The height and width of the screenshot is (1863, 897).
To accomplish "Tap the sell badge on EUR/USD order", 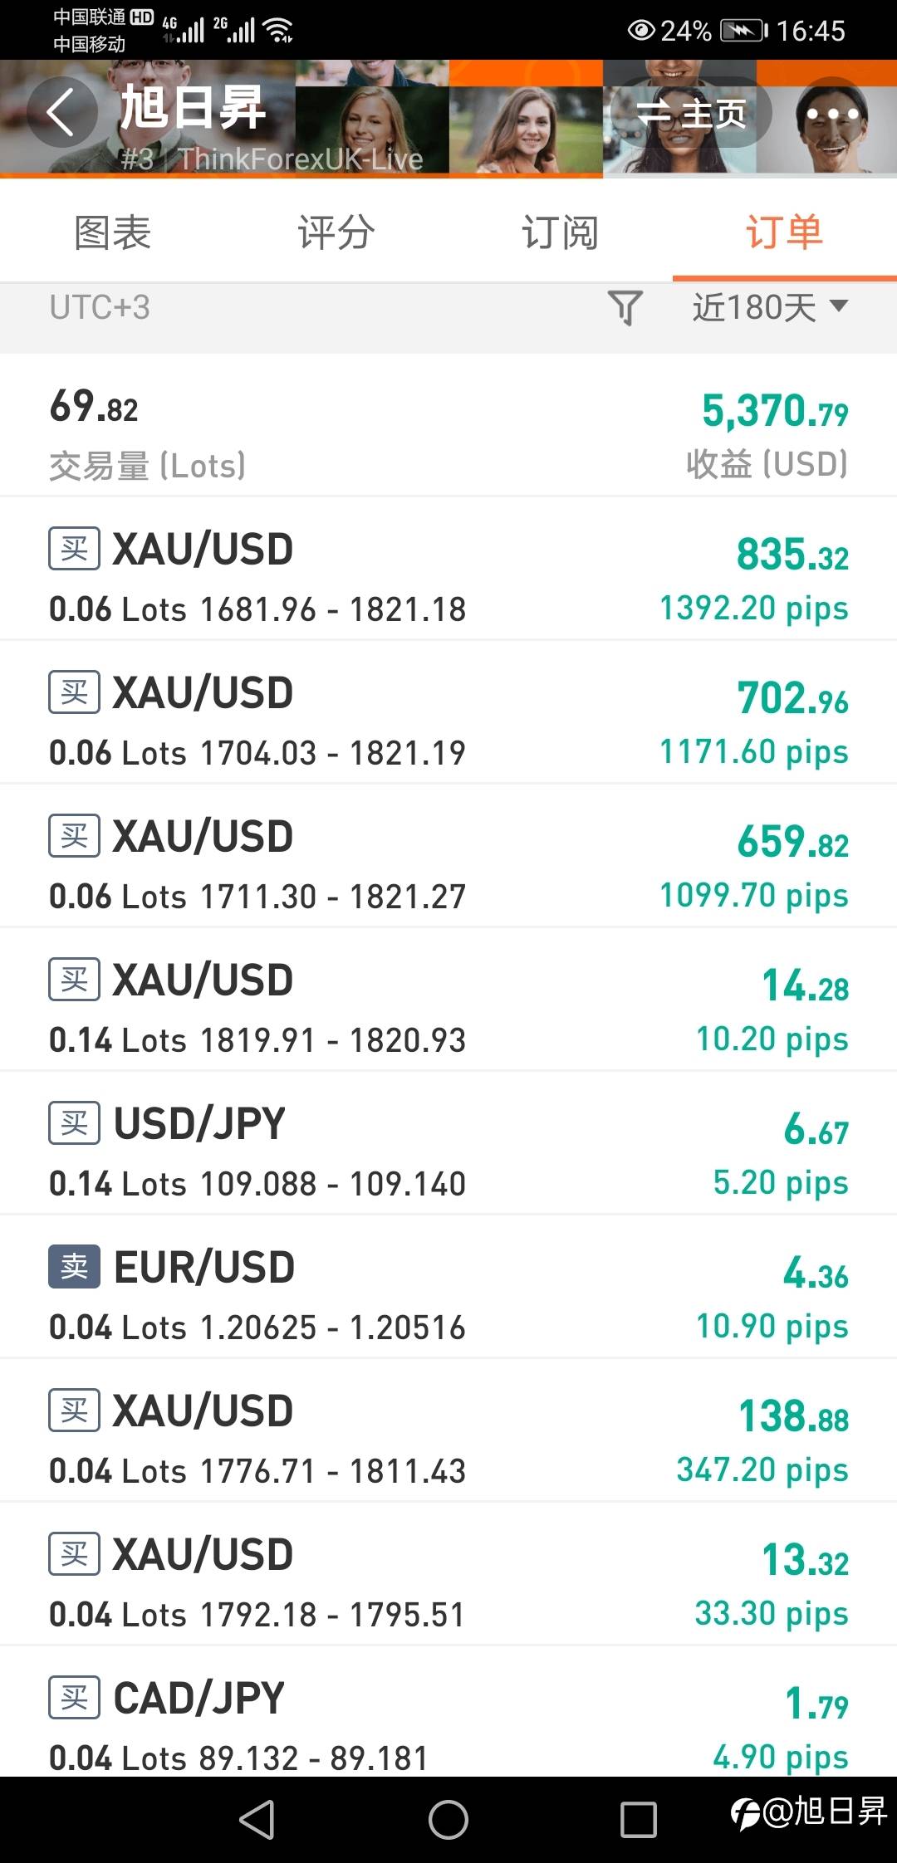I will pyautogui.click(x=74, y=1266).
